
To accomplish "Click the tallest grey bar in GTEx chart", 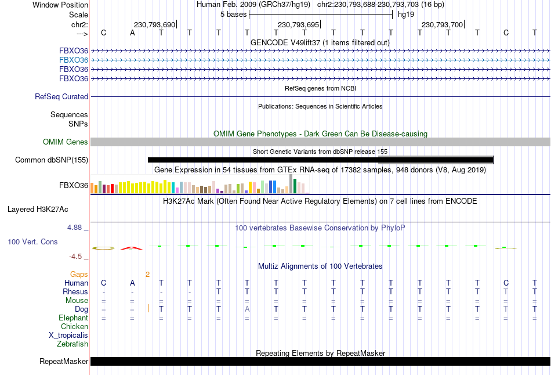I will pyautogui.click(x=291, y=184).
